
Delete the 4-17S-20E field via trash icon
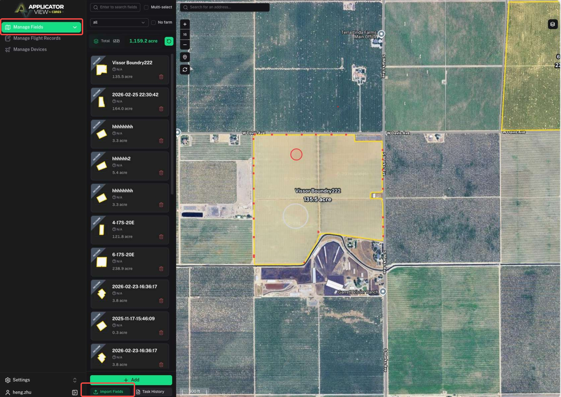161,237
